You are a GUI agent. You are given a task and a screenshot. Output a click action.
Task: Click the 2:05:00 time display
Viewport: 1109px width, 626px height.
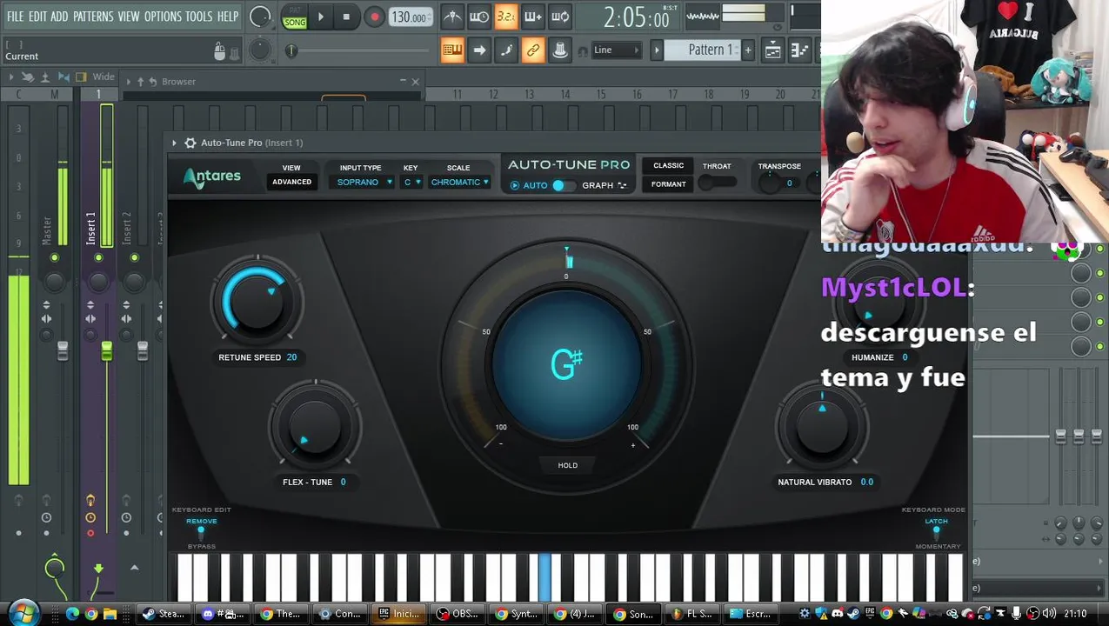636,17
